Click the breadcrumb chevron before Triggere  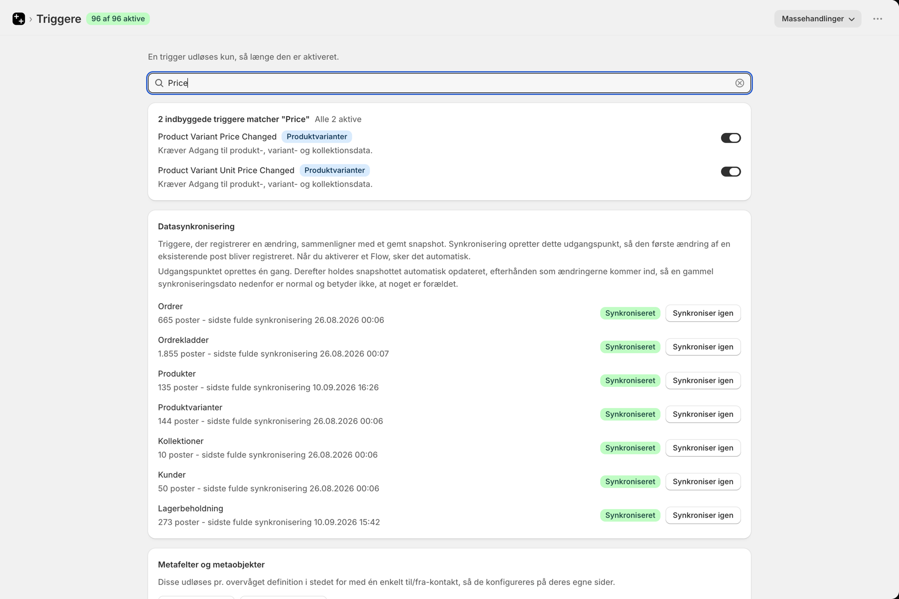coord(31,19)
